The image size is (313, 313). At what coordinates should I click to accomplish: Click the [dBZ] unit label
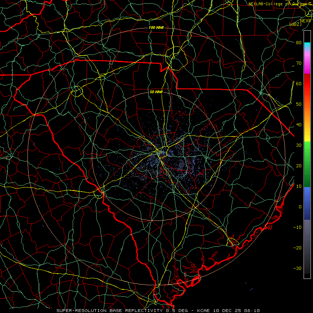tap(295, 24)
